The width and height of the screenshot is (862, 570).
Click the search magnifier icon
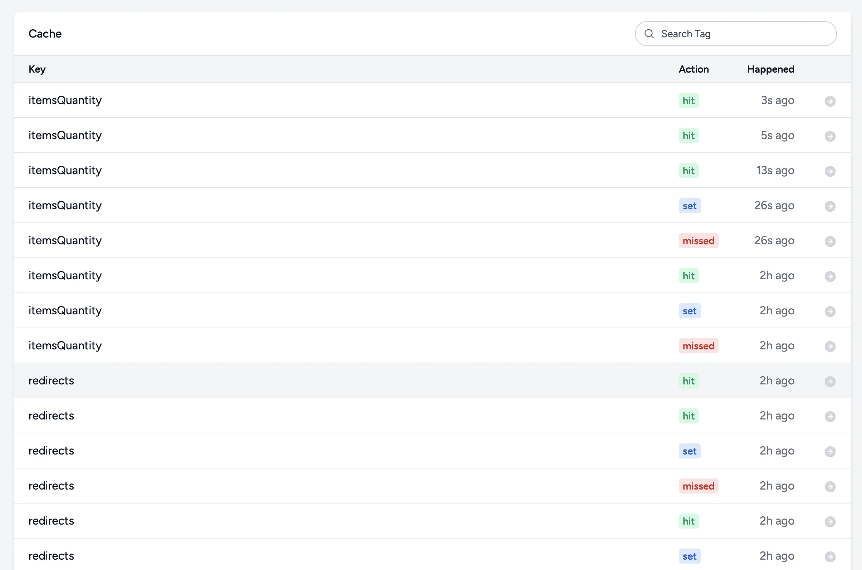tap(649, 34)
